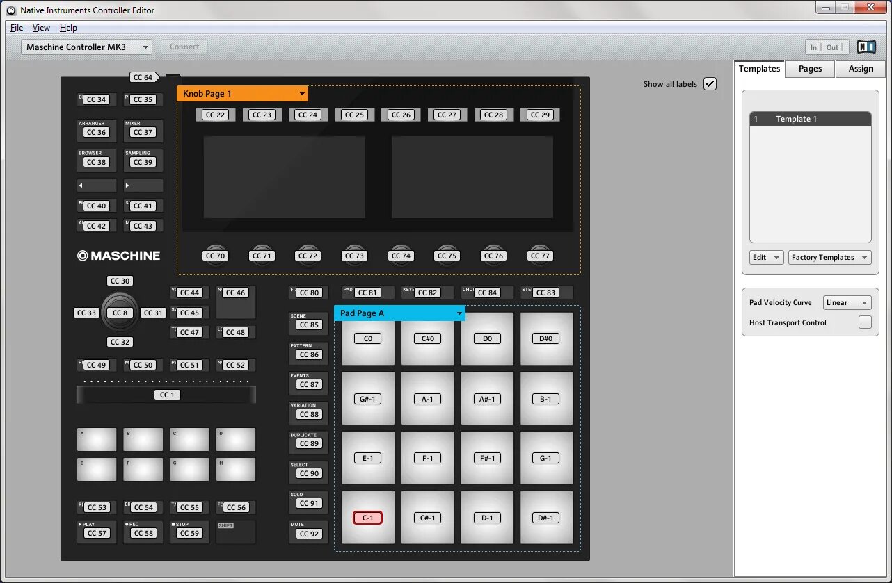This screenshot has height=583, width=892.
Task: Select the Scene button CC 85
Action: [308, 322]
